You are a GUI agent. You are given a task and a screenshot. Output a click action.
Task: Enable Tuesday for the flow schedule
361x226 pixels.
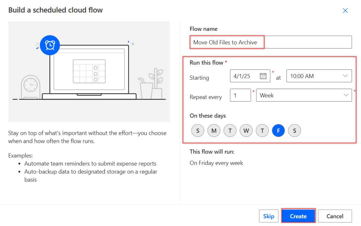(x=230, y=130)
